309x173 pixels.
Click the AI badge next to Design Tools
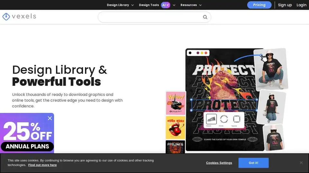165,5
